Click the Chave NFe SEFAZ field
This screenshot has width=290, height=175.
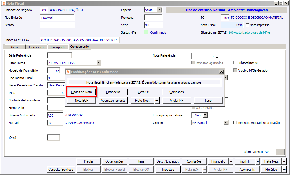[80, 40]
